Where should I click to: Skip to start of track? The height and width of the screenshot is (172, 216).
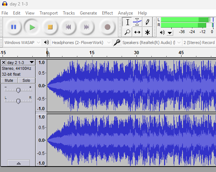click(x=68, y=27)
